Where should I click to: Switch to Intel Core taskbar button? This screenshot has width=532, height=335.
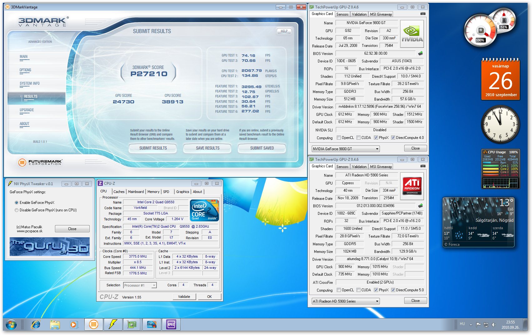152,325
